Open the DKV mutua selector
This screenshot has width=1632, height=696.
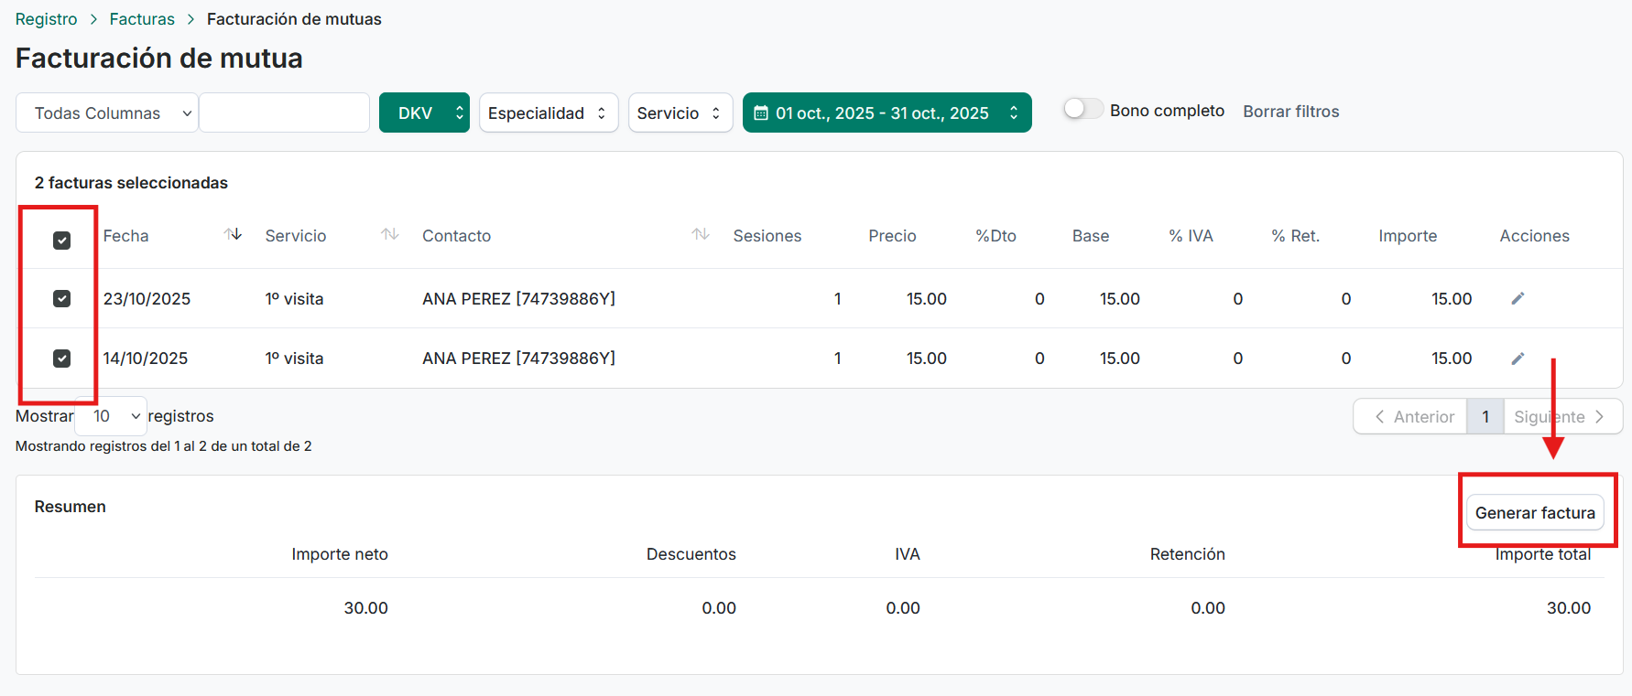click(x=424, y=113)
